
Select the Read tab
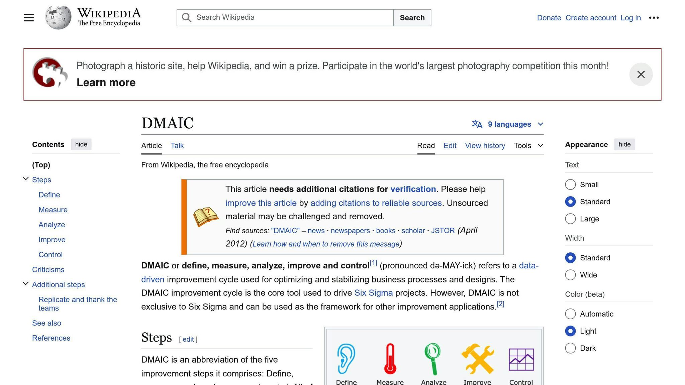[x=426, y=146]
